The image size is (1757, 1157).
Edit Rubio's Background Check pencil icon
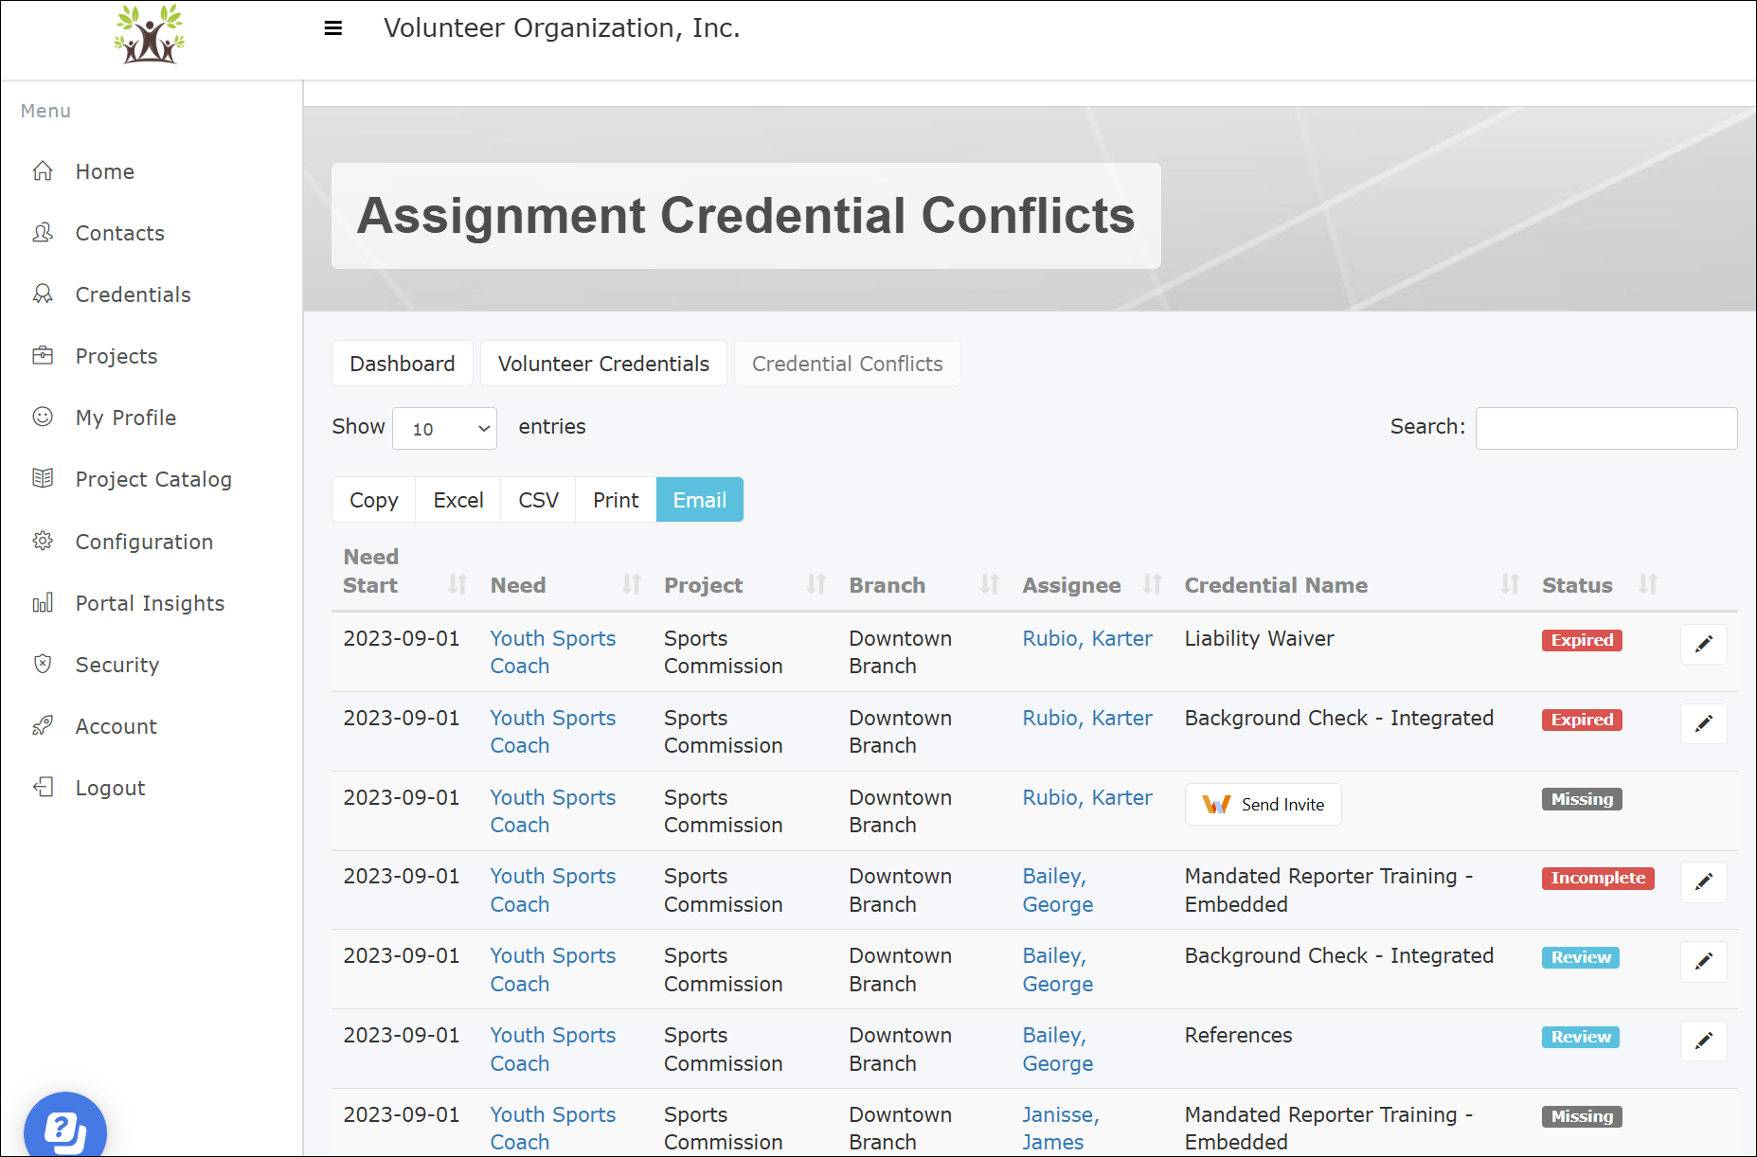1703,723
